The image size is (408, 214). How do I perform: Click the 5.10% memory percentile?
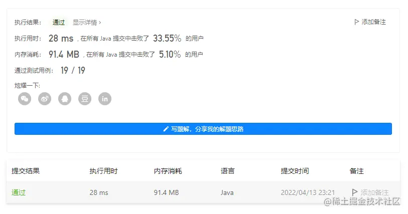point(170,54)
